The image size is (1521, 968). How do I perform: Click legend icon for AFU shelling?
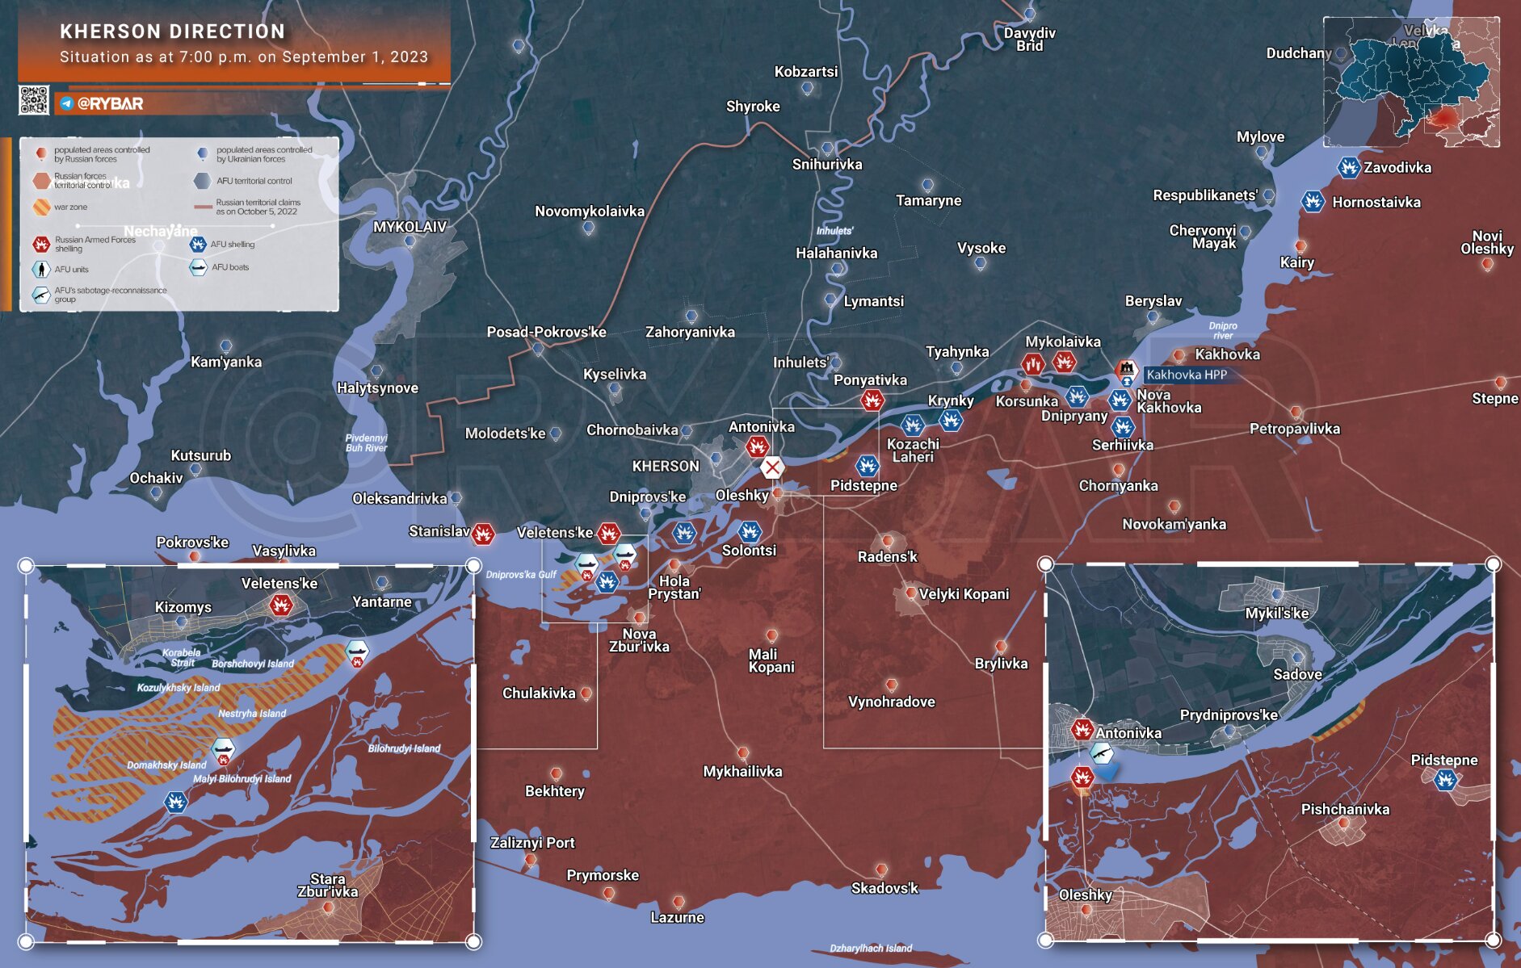tap(198, 244)
